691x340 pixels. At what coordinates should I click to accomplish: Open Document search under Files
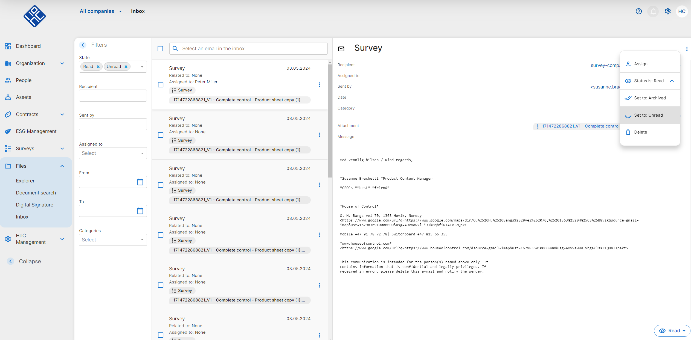[36, 193]
